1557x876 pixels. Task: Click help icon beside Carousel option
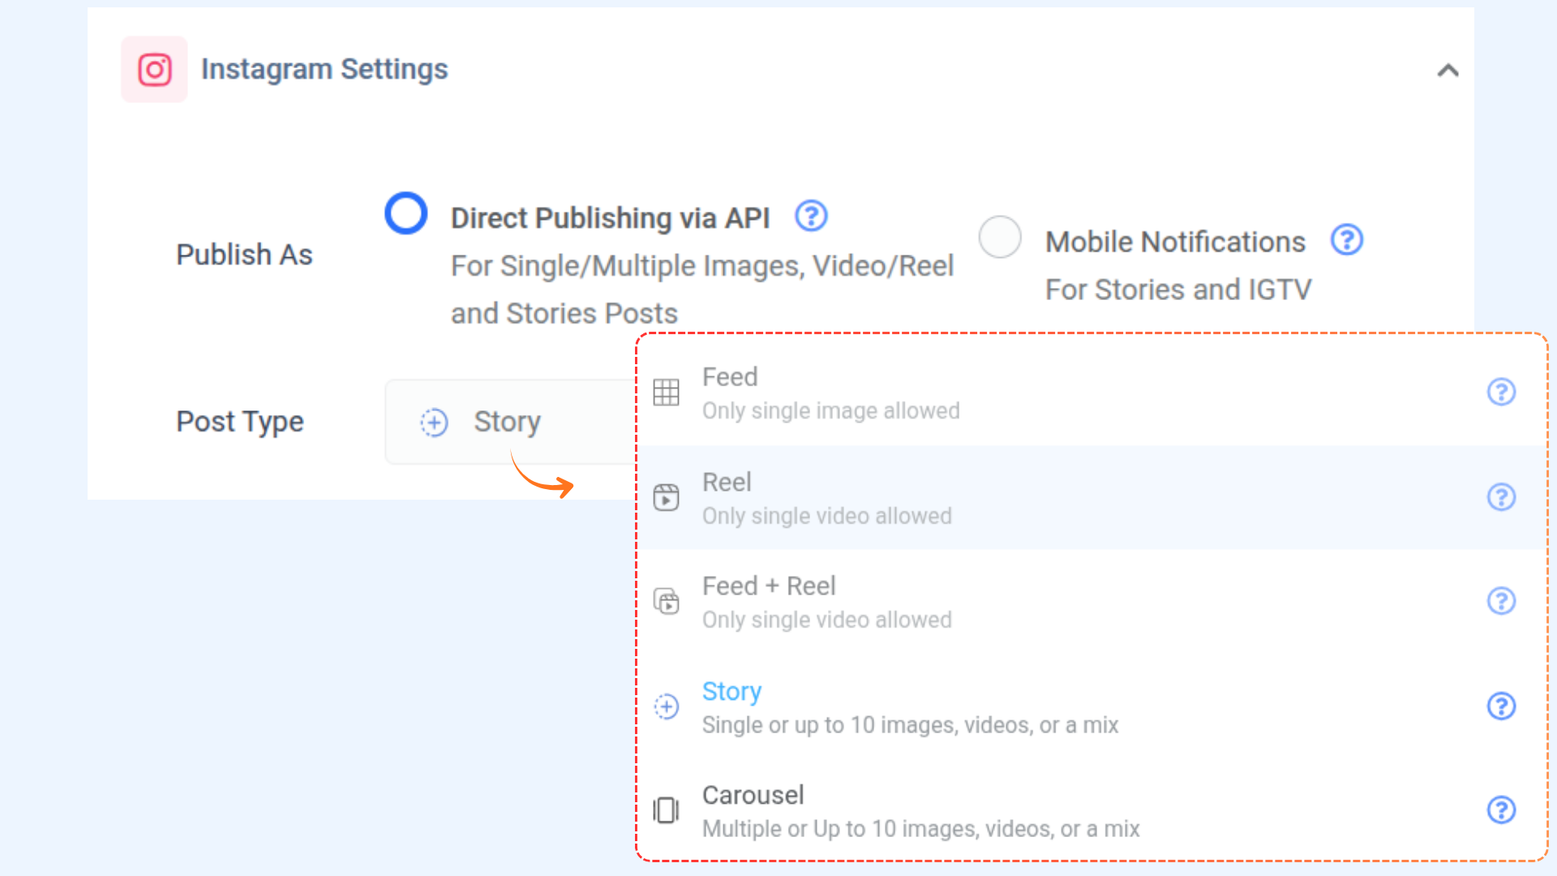[1501, 809]
